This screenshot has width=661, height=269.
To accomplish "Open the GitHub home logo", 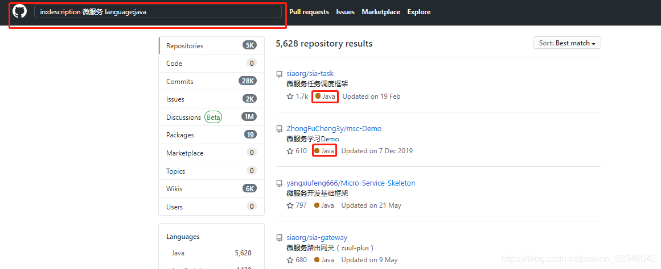I will coord(19,11).
